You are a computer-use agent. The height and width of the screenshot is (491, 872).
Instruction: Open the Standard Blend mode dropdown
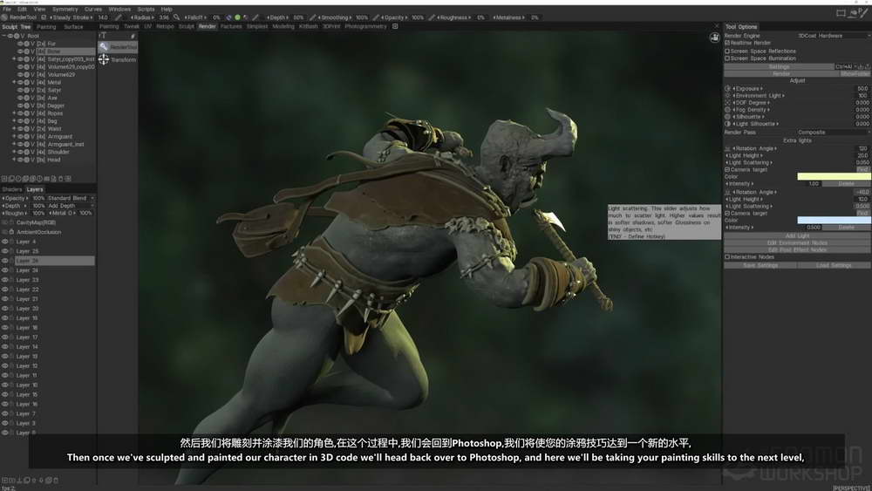coord(71,198)
